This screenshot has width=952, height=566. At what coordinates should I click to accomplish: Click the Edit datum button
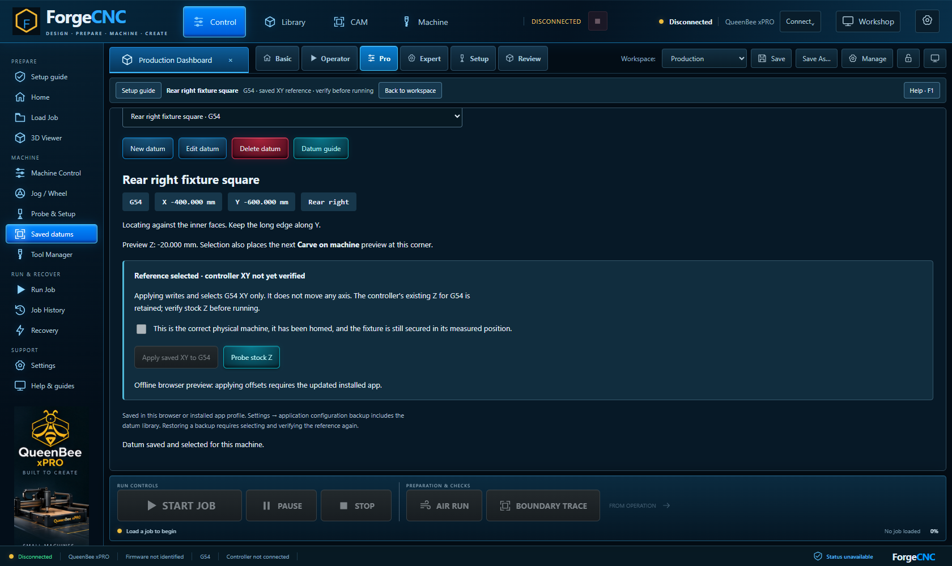[202, 148]
